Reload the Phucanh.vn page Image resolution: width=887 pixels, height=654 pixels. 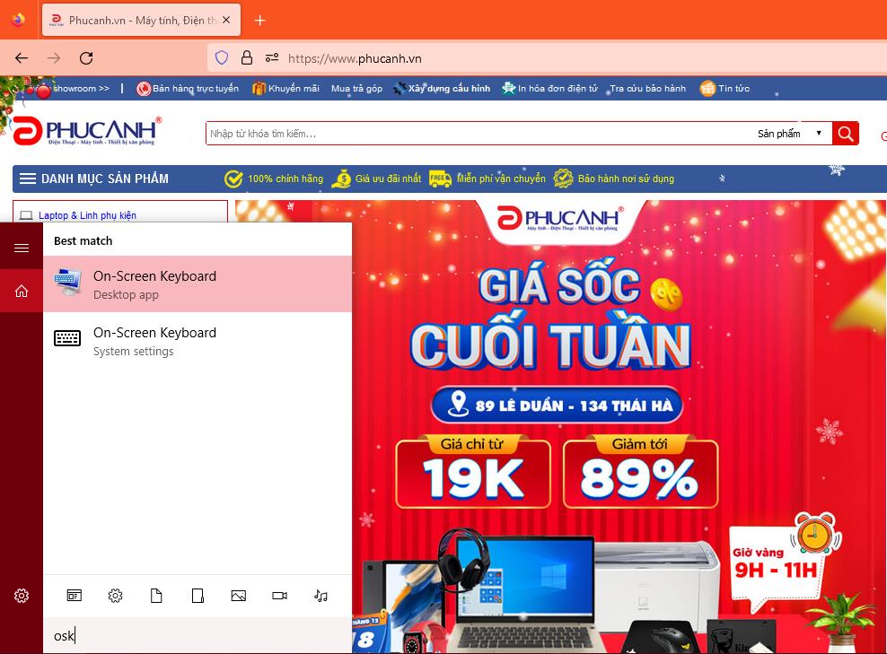tap(86, 57)
